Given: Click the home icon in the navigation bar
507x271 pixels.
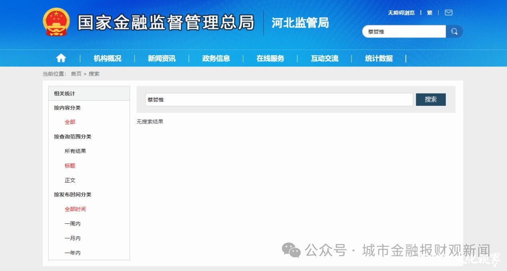Looking at the screenshot, I should tap(60, 58).
